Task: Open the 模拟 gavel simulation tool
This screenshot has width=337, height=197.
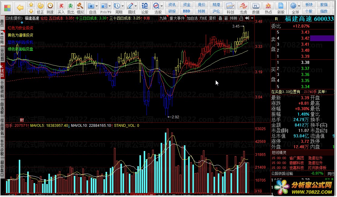Action: point(80,5)
